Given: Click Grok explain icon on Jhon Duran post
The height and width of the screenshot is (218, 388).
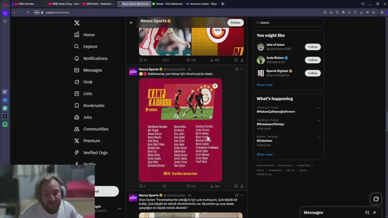Looking at the screenshot, I should tap(236, 195).
